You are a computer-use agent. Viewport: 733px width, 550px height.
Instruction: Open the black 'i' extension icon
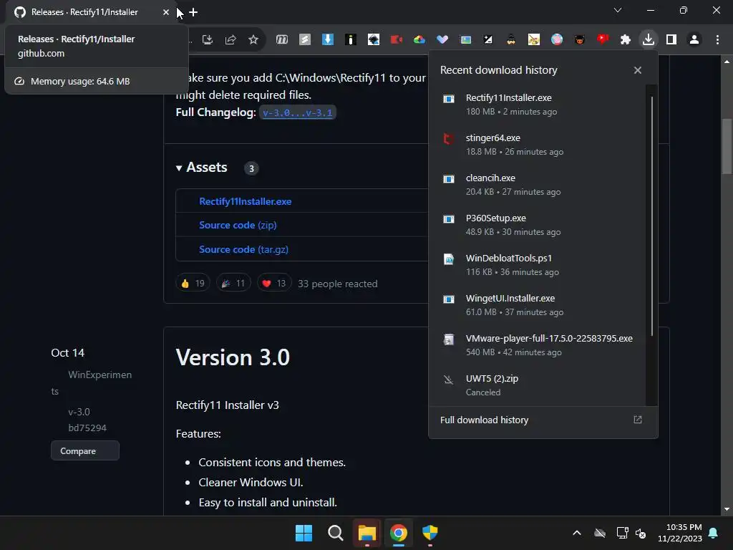pyautogui.click(x=351, y=40)
